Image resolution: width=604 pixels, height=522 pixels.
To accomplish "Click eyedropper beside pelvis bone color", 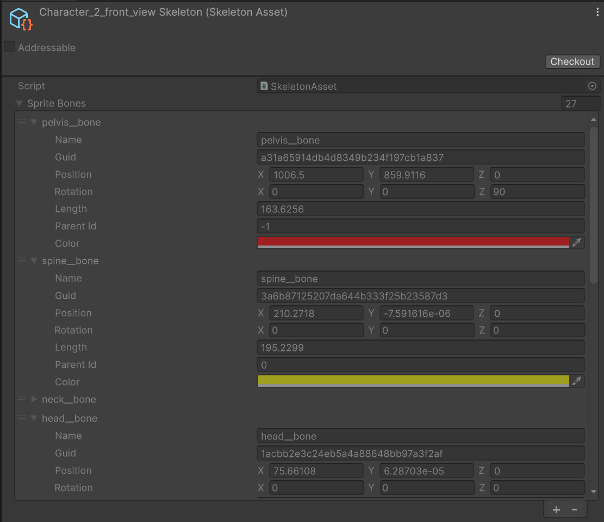I will (577, 242).
